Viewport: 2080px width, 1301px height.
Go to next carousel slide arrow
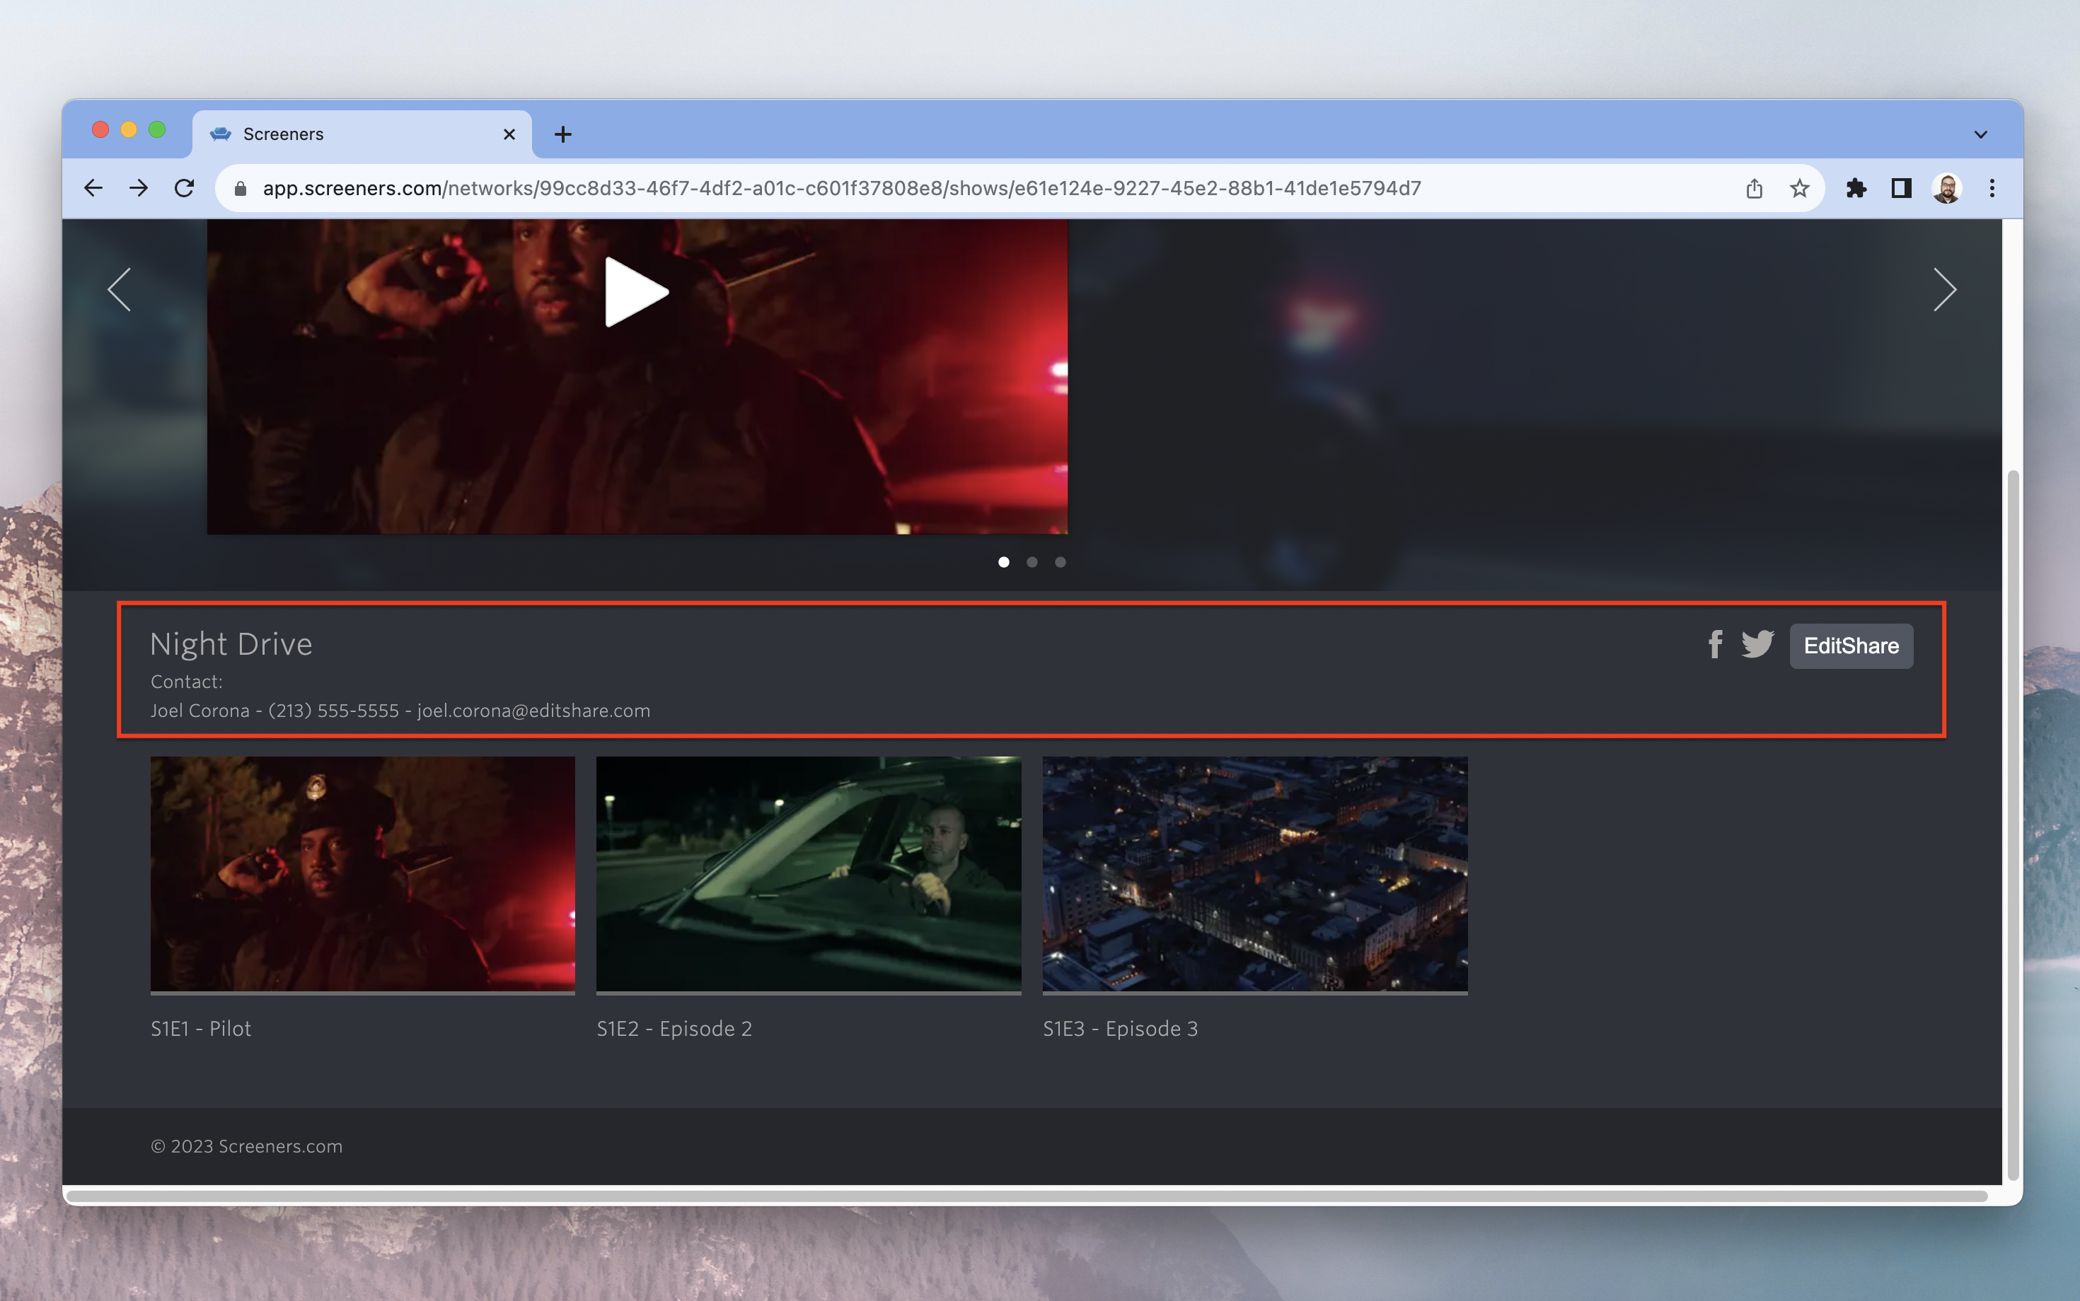coord(1944,289)
